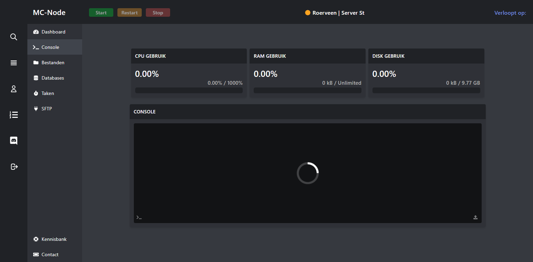
Task: Open the SFTP settings page
Action: pos(47,109)
